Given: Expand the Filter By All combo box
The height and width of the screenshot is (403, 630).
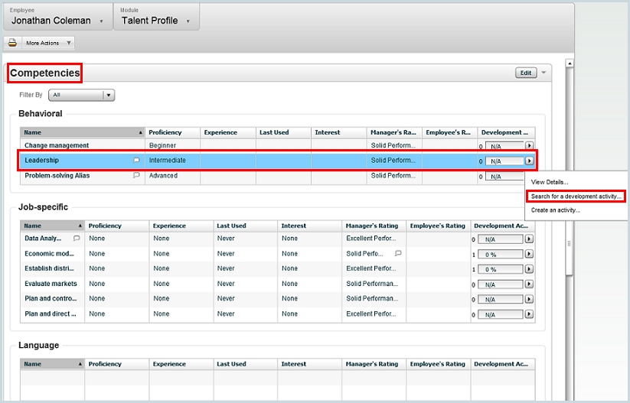Looking at the screenshot, I should (109, 96).
